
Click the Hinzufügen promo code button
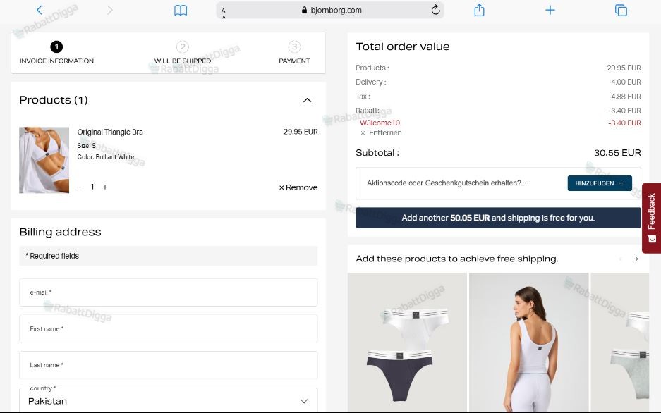click(x=600, y=183)
